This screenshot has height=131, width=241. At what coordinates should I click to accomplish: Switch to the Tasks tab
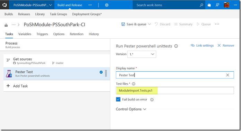click(9, 34)
